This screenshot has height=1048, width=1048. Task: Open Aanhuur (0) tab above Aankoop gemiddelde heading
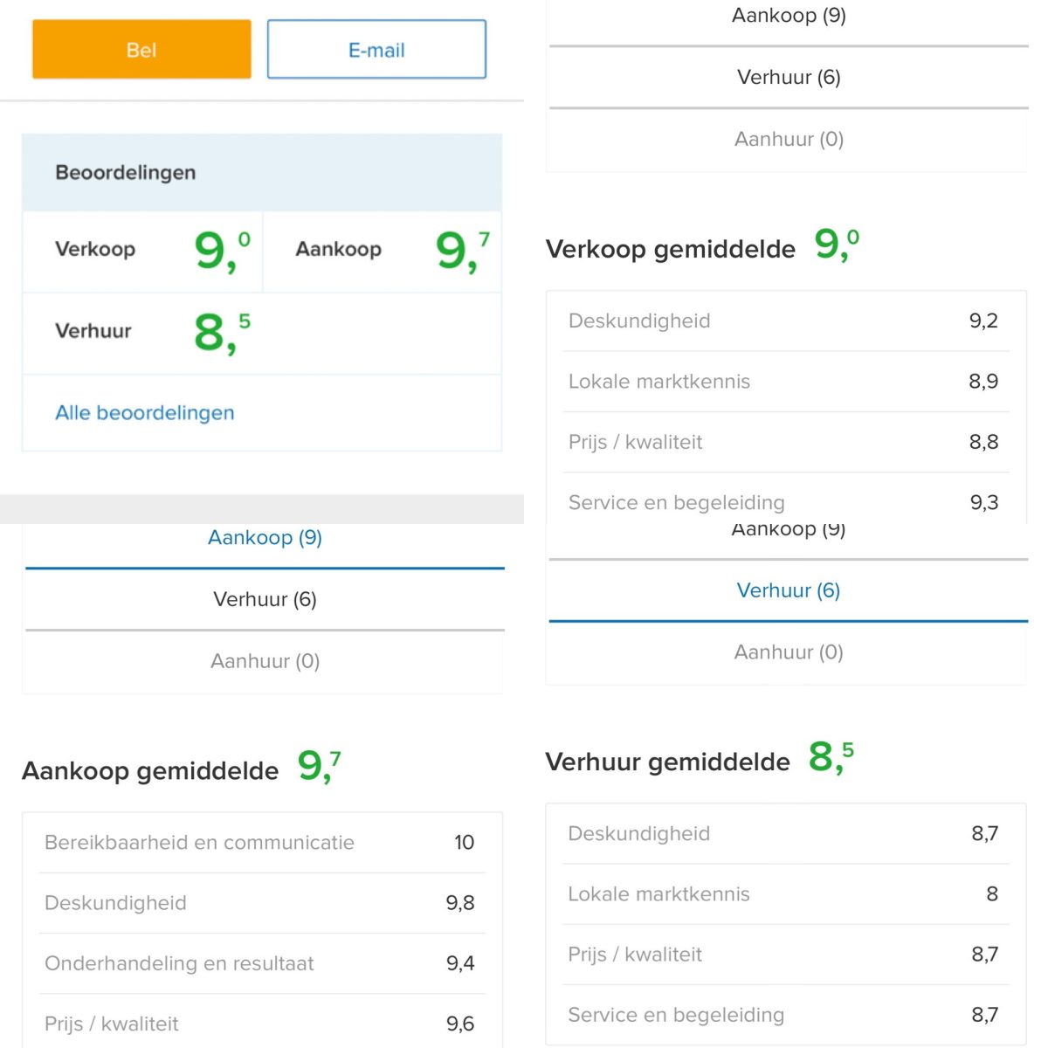(x=265, y=662)
